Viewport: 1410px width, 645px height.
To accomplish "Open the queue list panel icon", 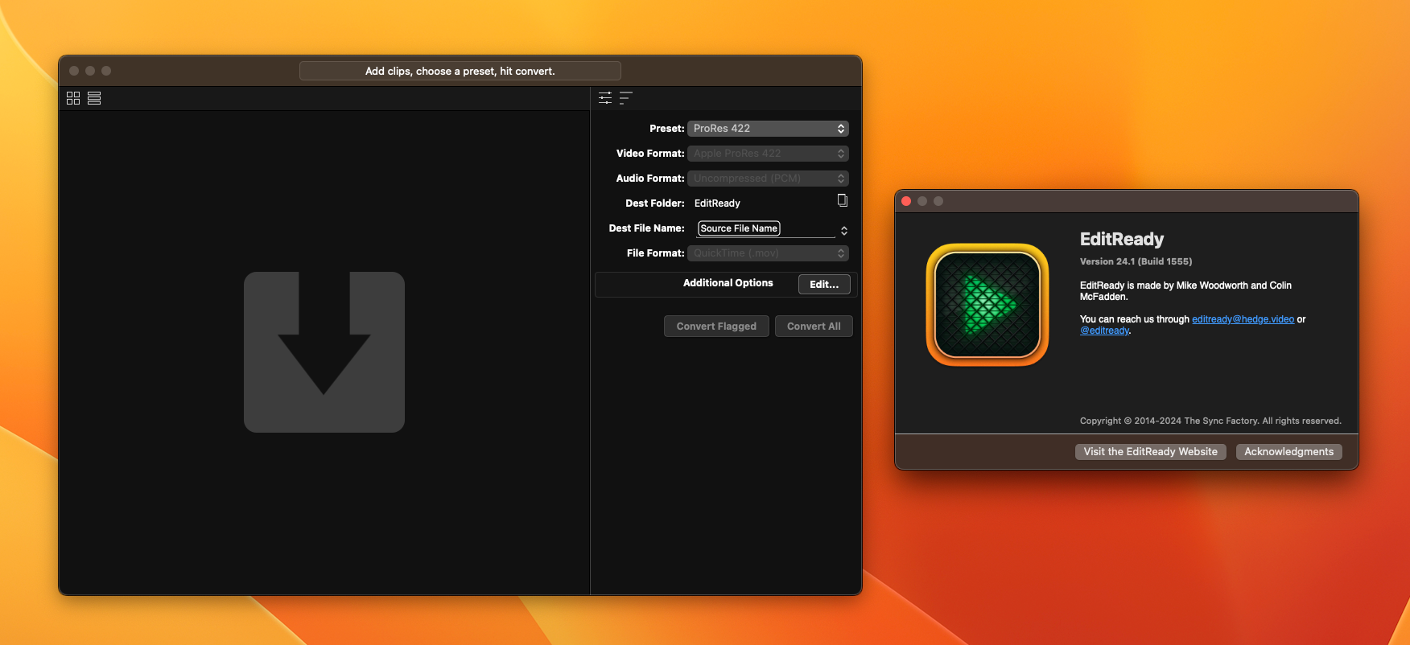I will (x=626, y=98).
